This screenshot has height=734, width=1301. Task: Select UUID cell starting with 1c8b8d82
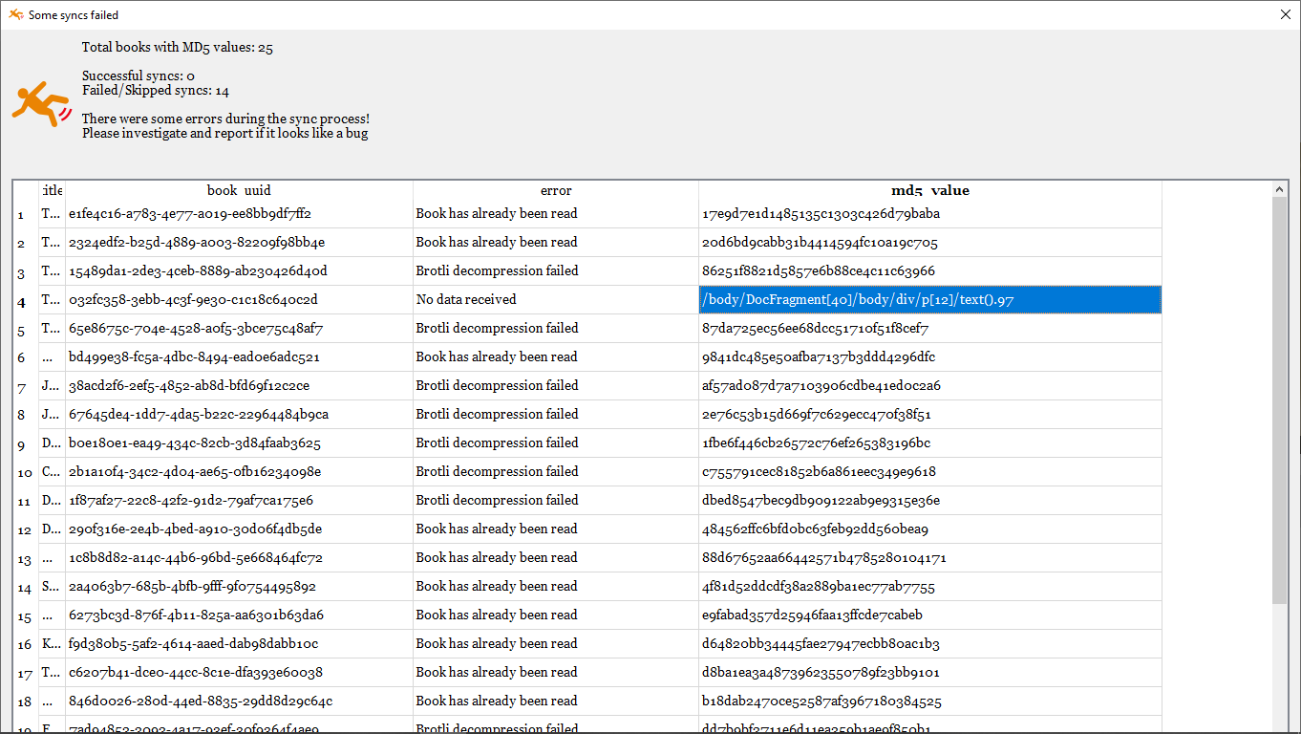point(239,558)
